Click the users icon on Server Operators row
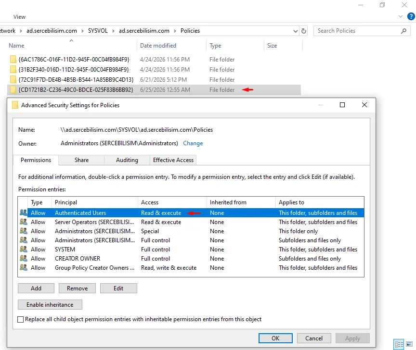This screenshot has height=350, width=416. [x=24, y=222]
